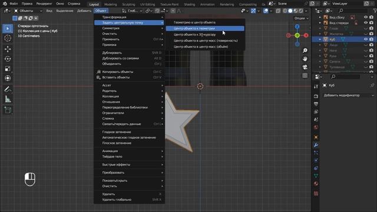Screen dimensions: 377x212
Task: Activate the 3D Cursor tool
Action: pos(8,38)
